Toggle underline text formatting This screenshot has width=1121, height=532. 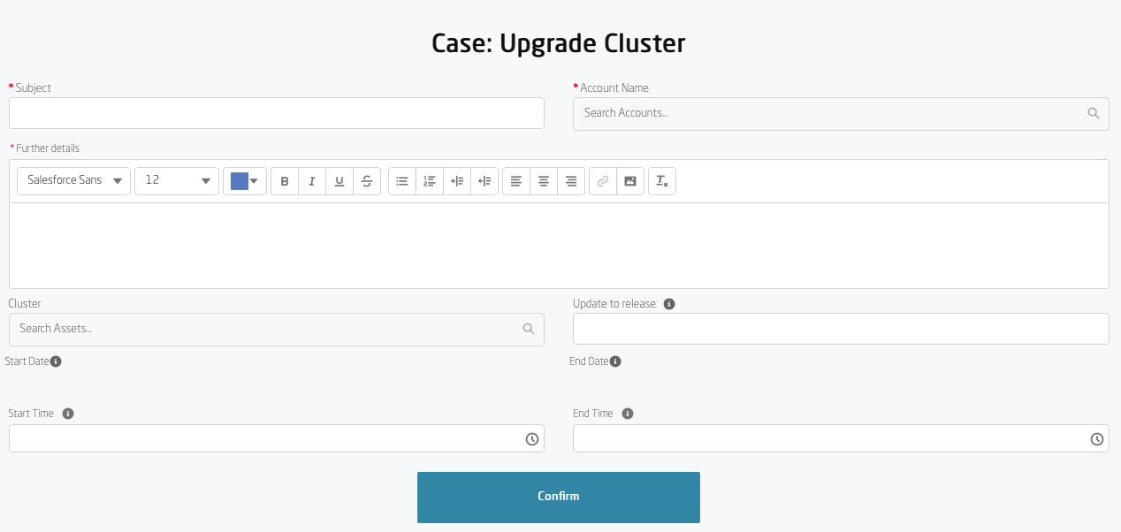(x=339, y=181)
